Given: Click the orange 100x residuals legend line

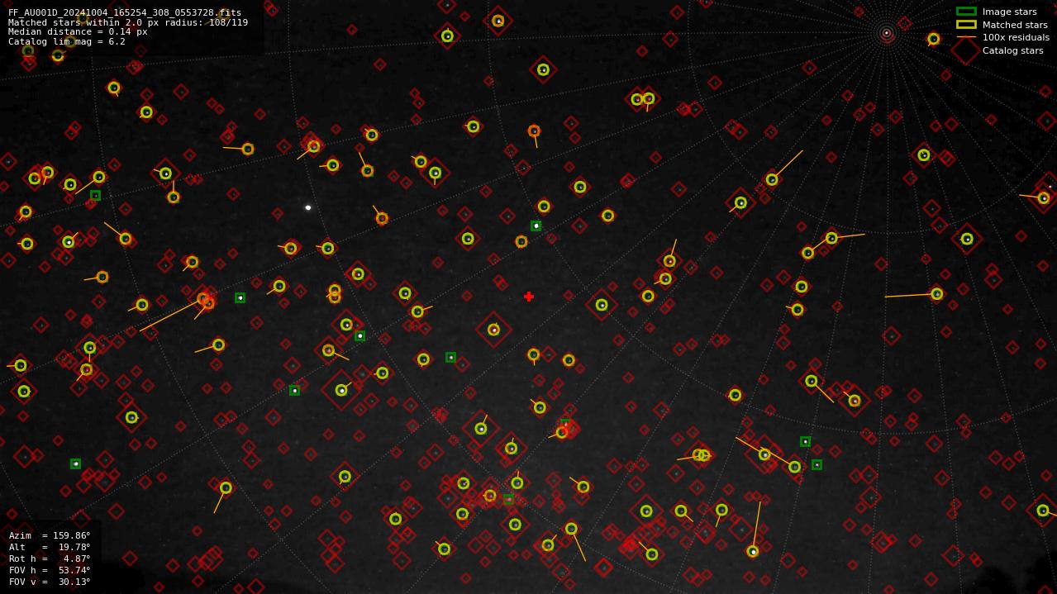Looking at the screenshot, I should pos(966,37).
